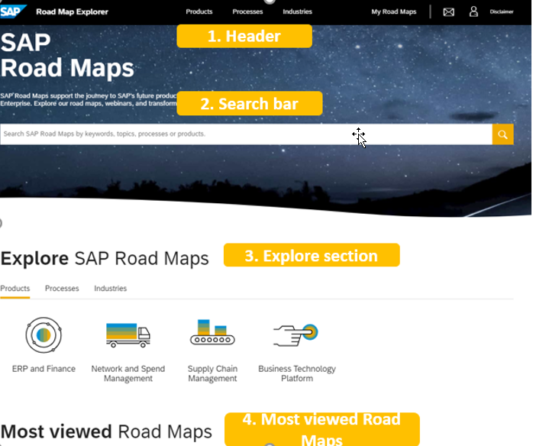Open the user profile icon
This screenshot has width=533, height=446.
point(473,11)
